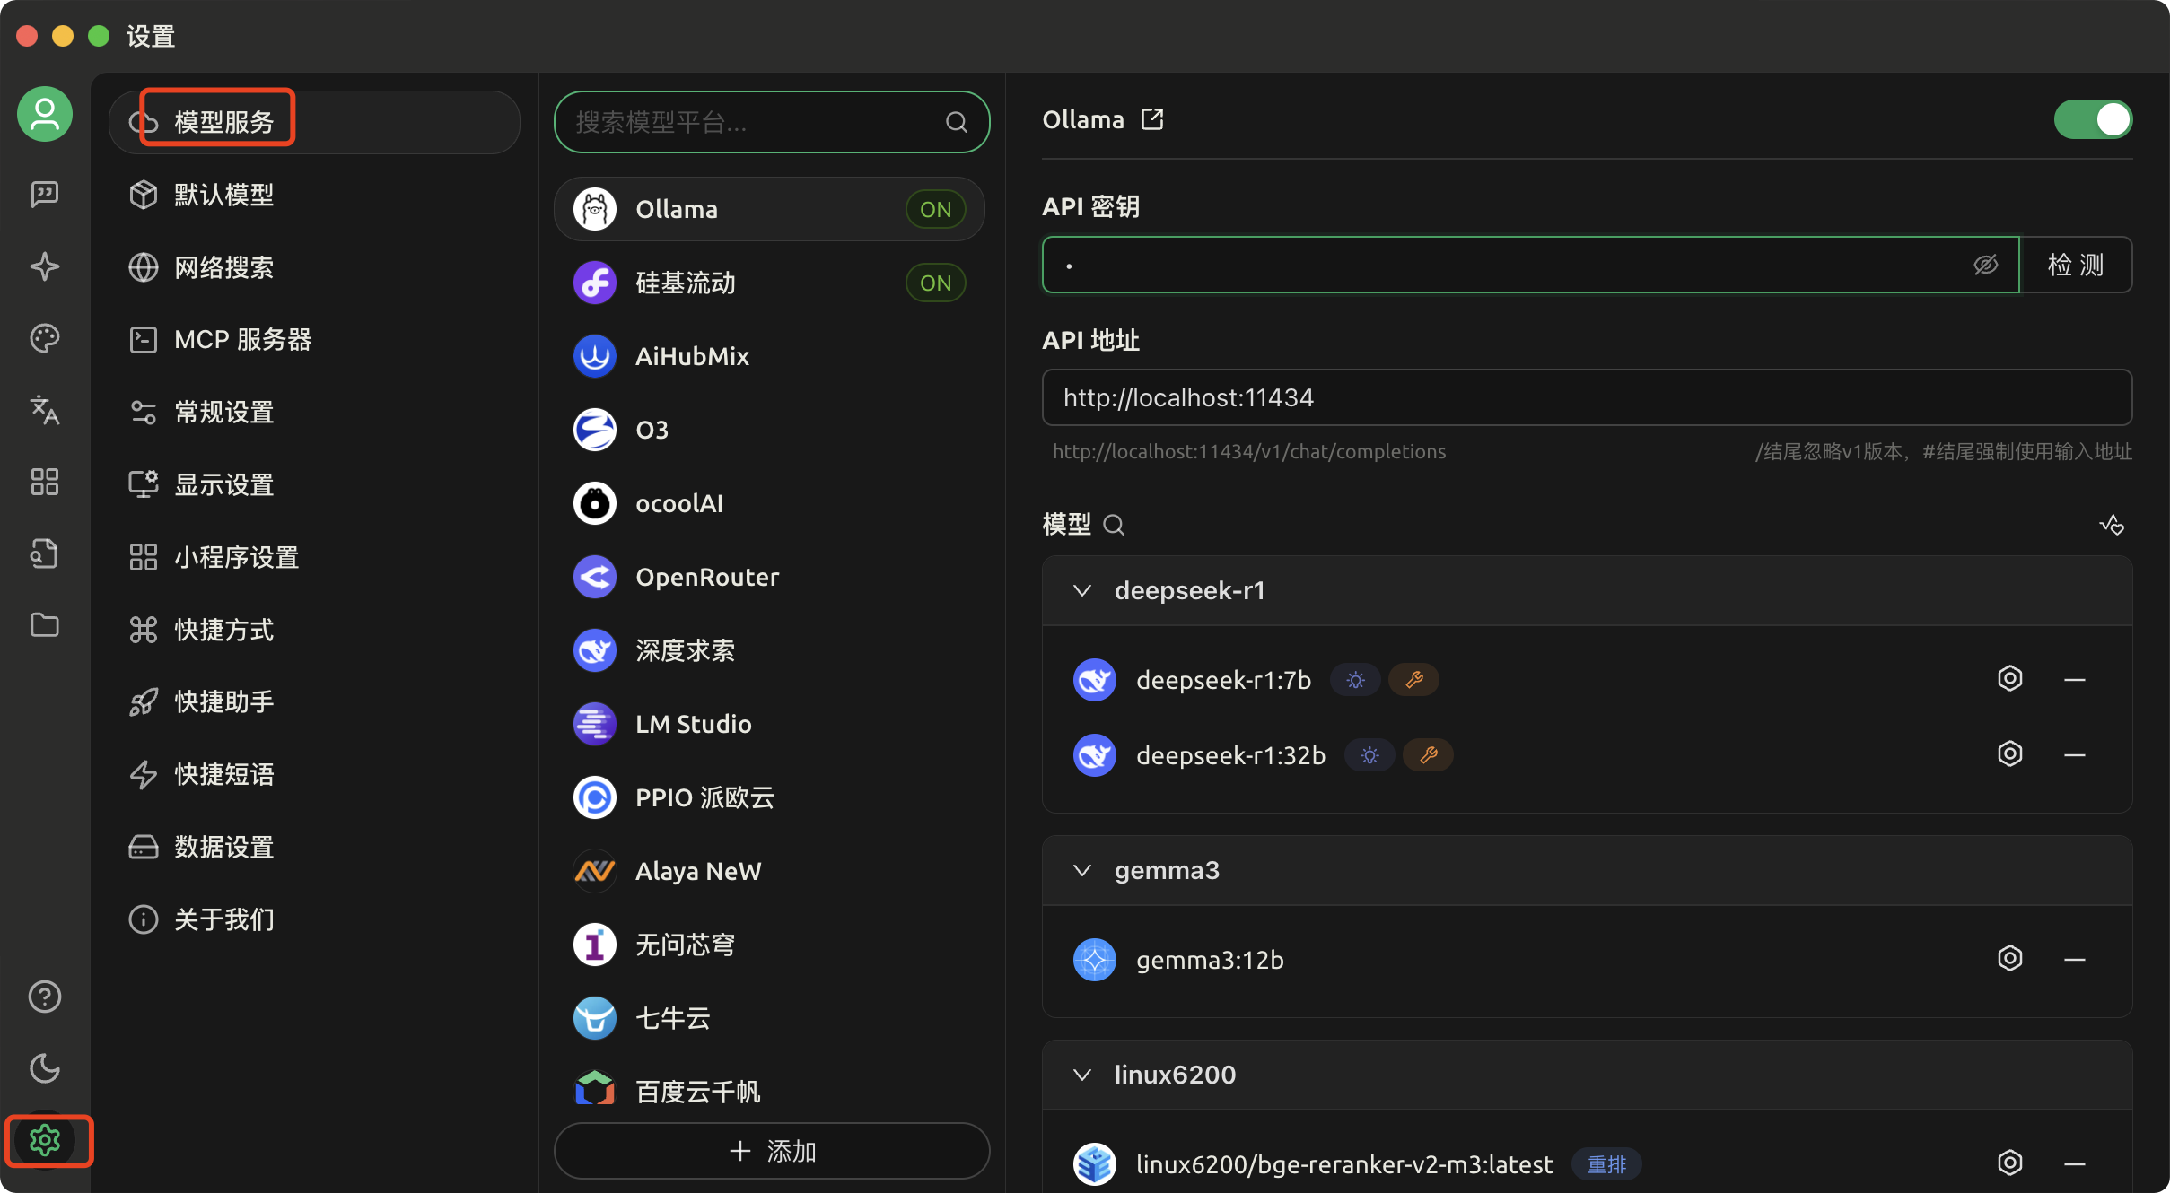The image size is (2170, 1193).
Task: Open 数据设置 section
Action: (x=314, y=847)
